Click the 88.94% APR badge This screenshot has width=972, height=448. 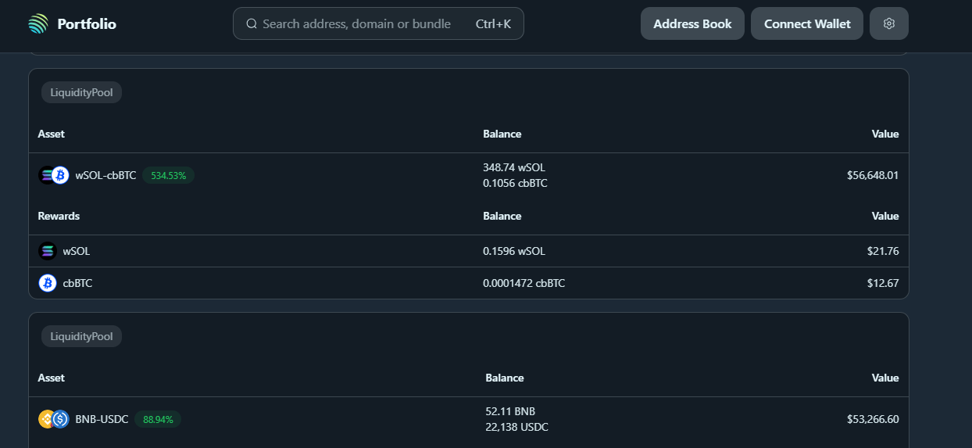tap(158, 419)
